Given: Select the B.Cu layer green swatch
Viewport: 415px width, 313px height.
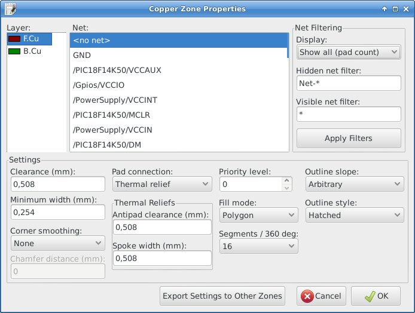Looking at the screenshot, I should pyautogui.click(x=14, y=51).
